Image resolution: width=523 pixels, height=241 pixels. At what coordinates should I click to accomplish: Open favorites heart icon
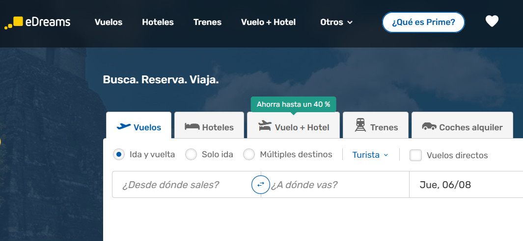click(x=492, y=21)
